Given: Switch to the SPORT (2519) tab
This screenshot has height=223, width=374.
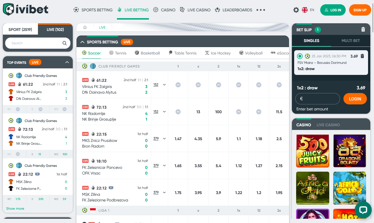Looking at the screenshot, I should [20, 30].
